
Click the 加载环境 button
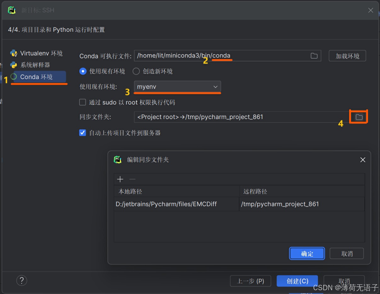[x=347, y=56]
